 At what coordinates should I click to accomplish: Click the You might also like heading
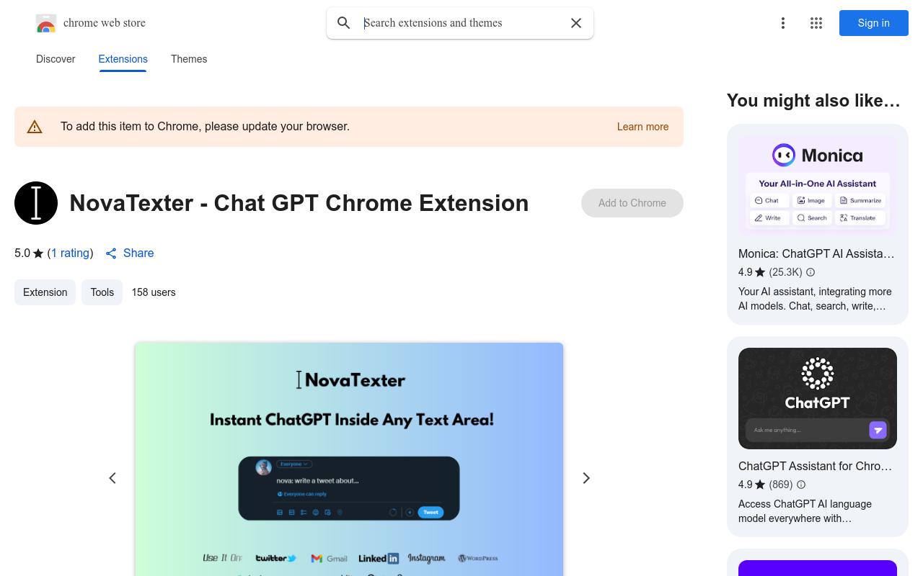click(814, 100)
